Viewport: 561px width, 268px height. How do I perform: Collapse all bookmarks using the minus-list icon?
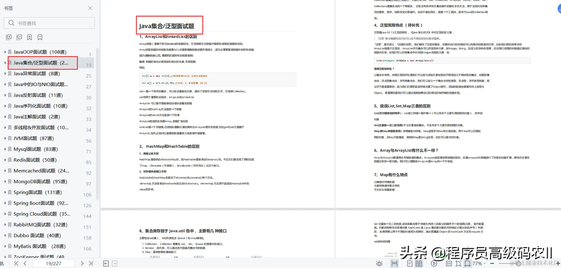19,37
